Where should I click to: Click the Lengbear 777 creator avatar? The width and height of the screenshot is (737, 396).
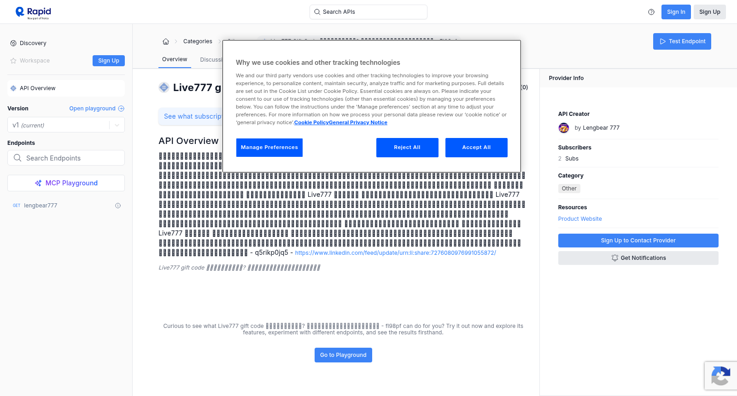tap(564, 128)
